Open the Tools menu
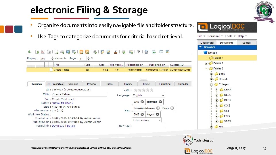 (x=230, y=36)
